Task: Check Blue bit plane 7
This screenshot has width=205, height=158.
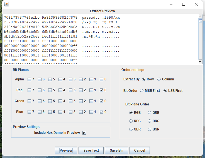Action: pos(29,112)
